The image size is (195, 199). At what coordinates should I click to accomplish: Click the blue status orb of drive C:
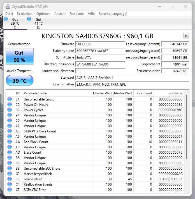click(6, 19)
